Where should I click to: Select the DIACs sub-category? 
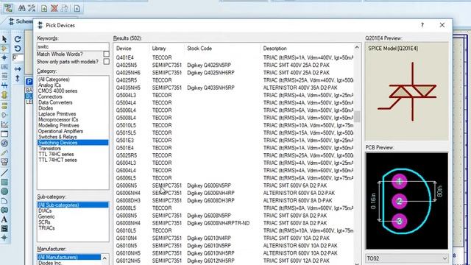45,211
